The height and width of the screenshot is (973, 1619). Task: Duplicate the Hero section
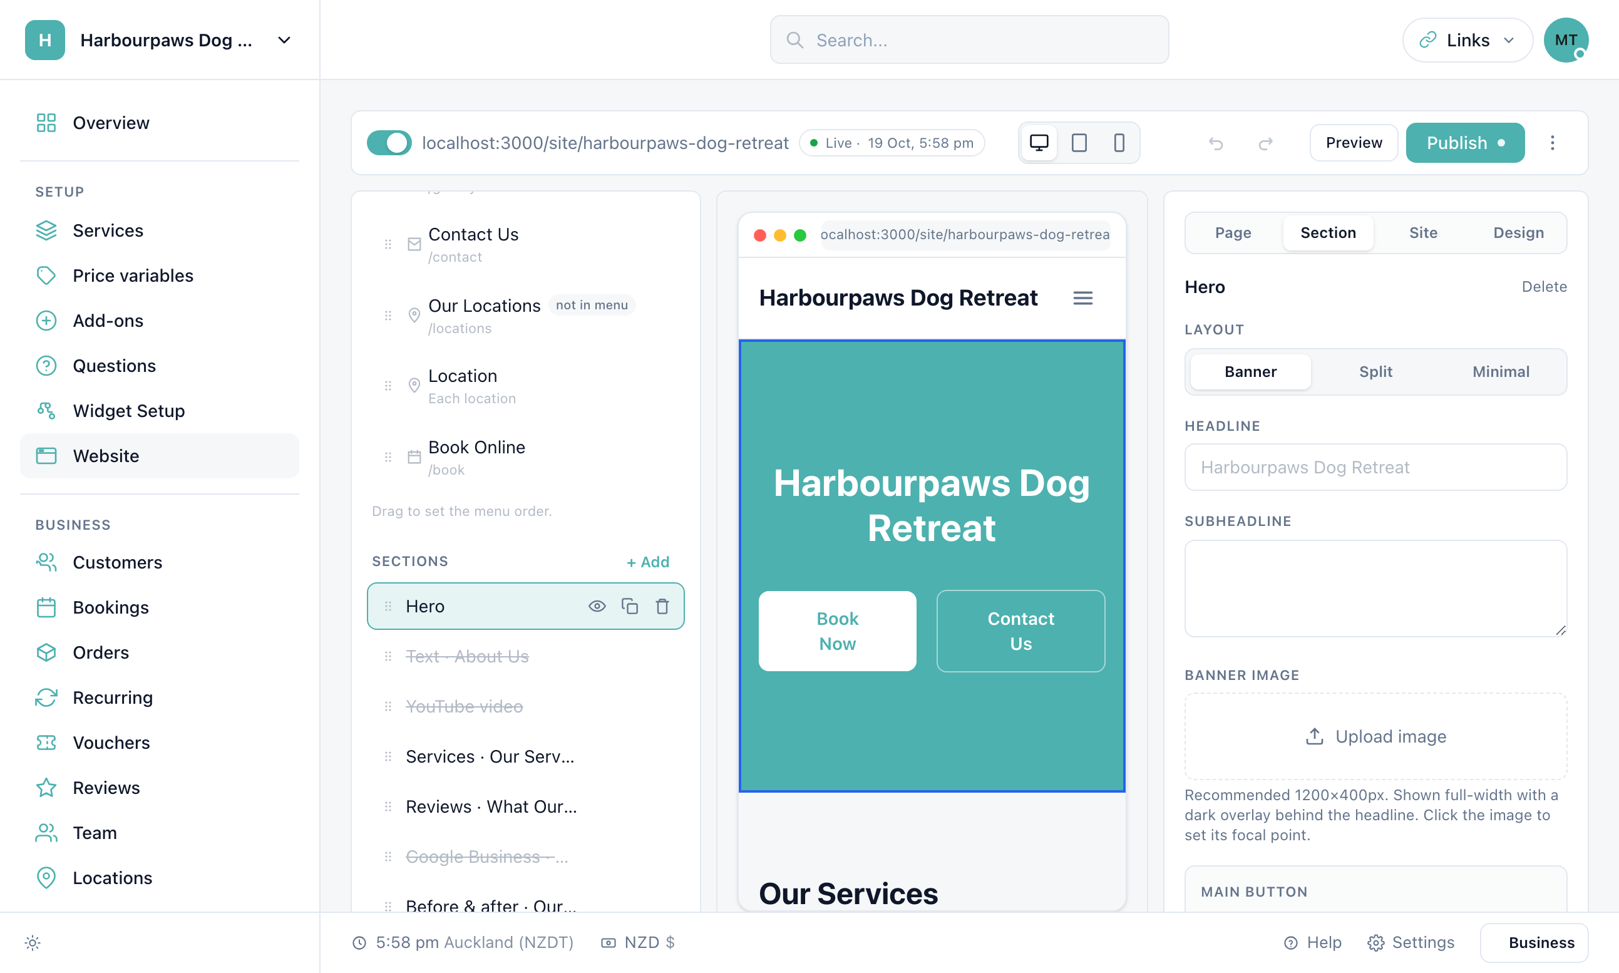coord(629,606)
